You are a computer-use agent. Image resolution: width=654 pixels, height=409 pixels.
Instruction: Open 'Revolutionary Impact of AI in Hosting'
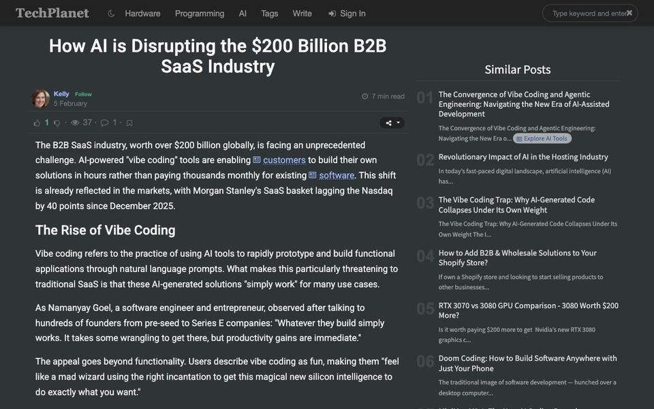(x=523, y=157)
